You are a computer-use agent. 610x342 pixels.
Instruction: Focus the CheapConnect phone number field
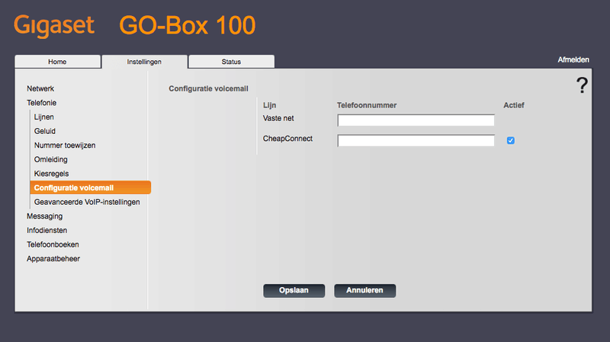416,140
